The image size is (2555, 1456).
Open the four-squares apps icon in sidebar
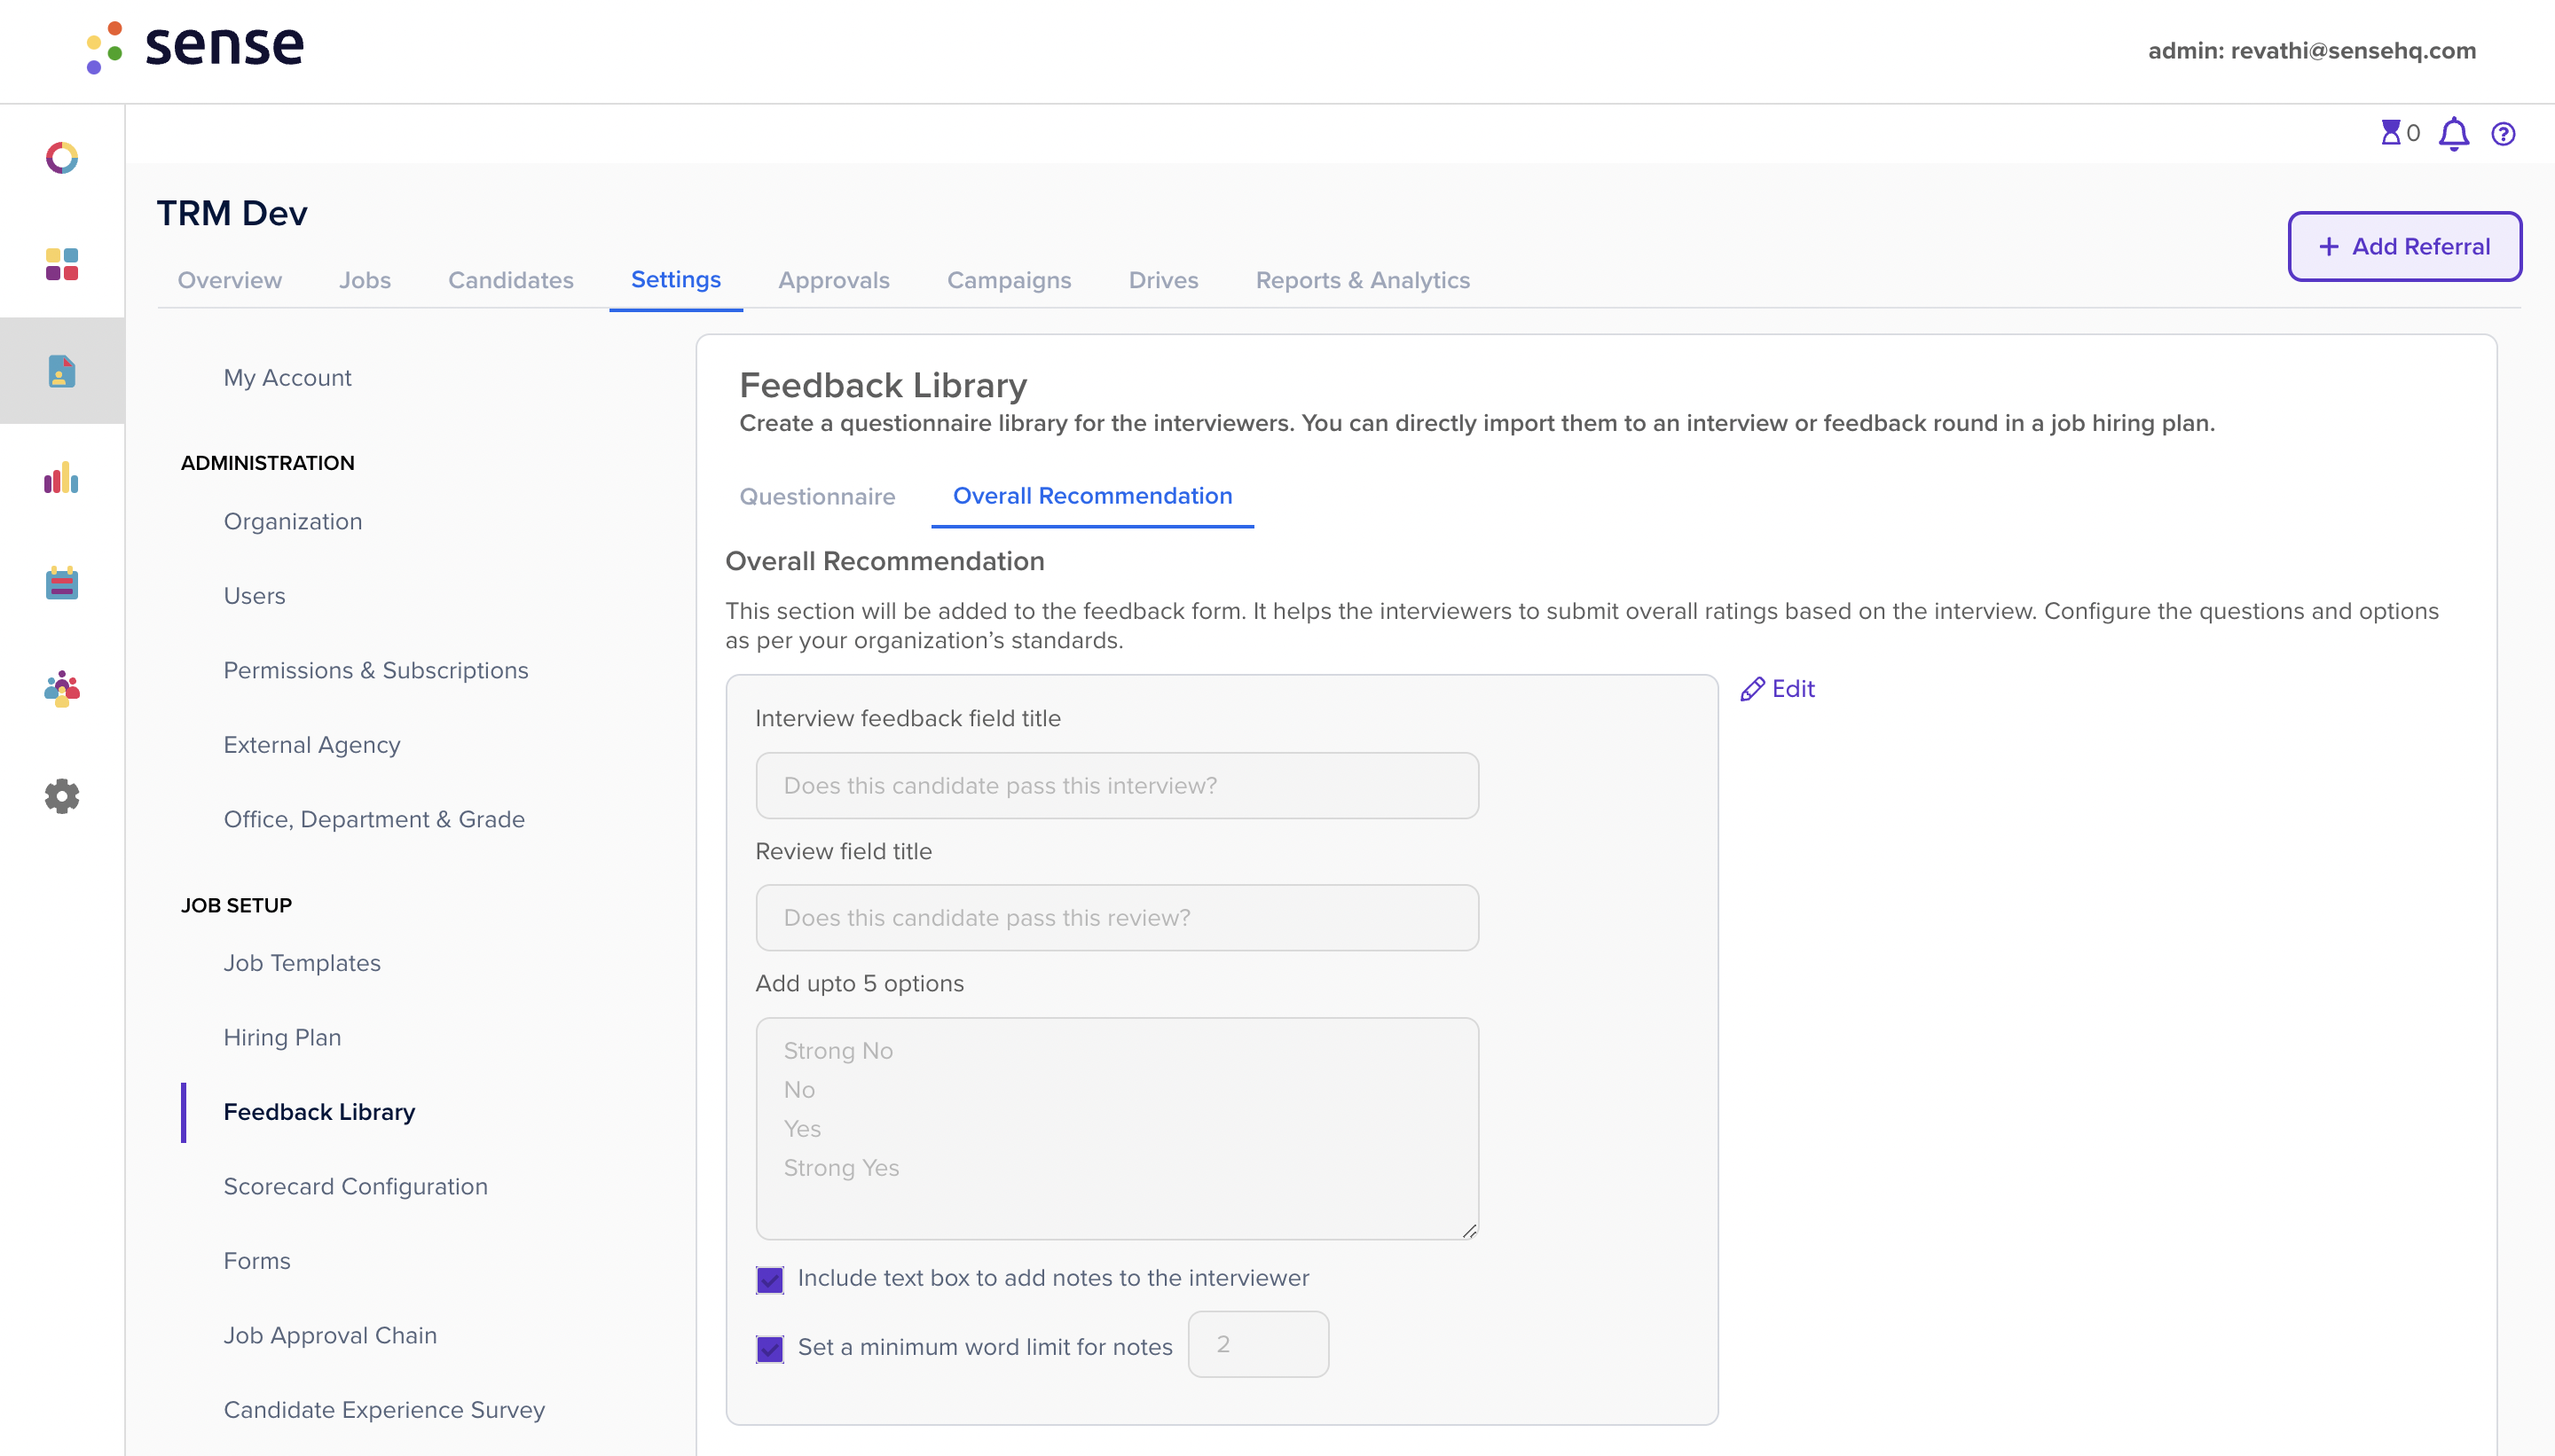62,264
